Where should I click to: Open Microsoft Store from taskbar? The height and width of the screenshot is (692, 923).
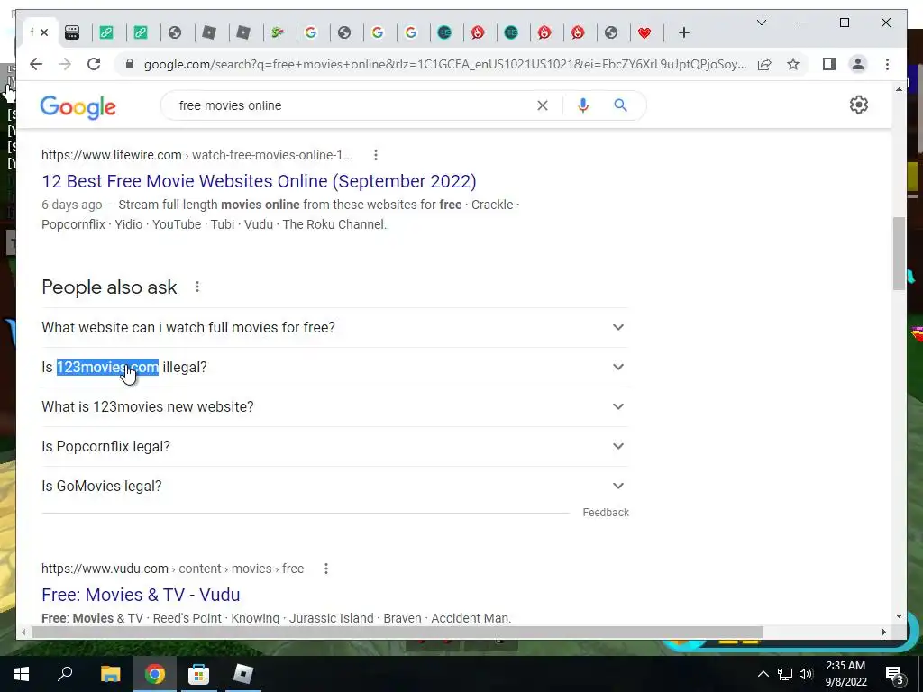(x=198, y=674)
